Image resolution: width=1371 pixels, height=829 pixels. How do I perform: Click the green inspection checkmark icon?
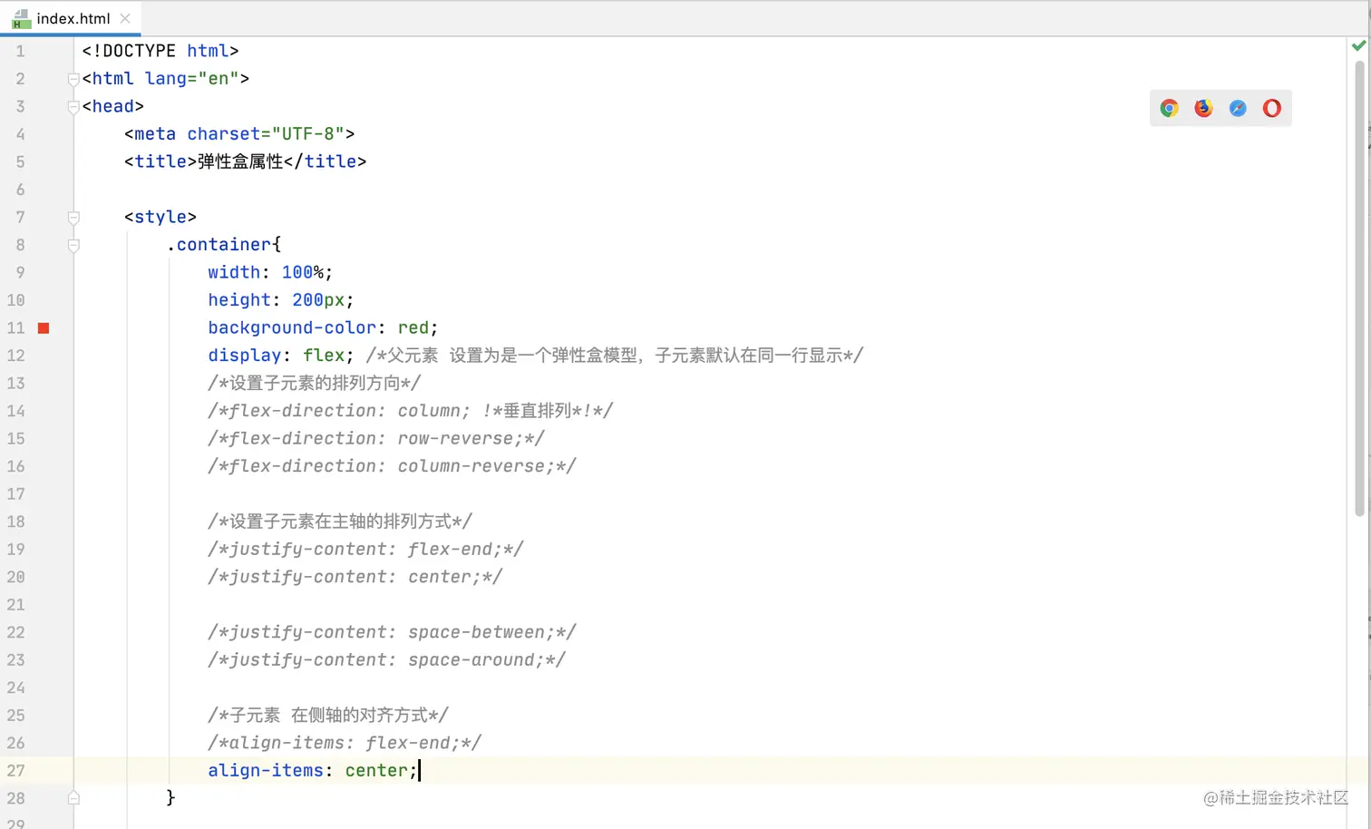tap(1358, 45)
